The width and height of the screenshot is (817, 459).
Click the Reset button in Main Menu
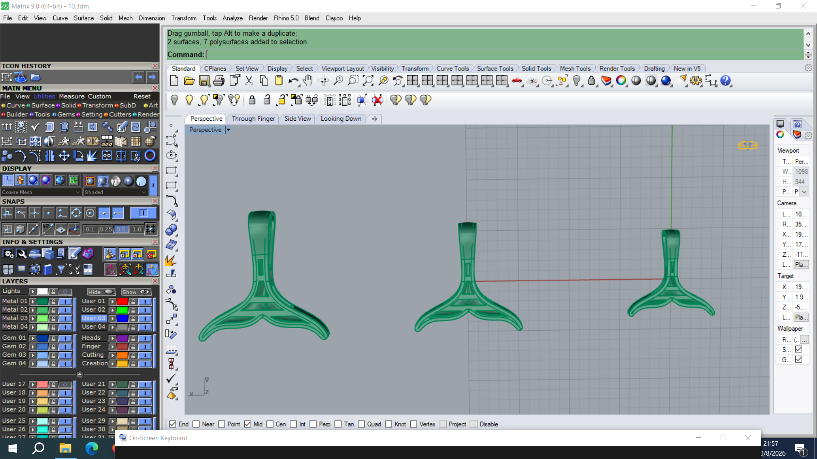tap(142, 96)
